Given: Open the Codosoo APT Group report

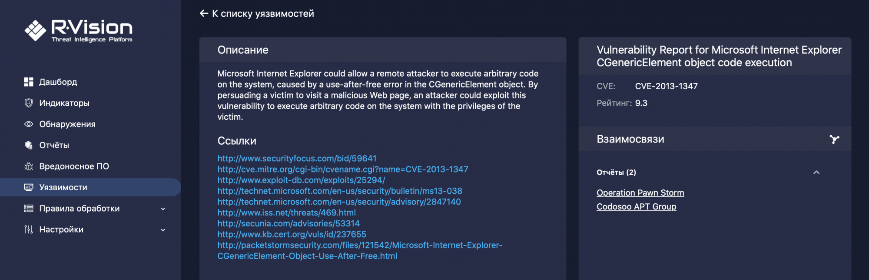Looking at the screenshot, I should [636, 207].
